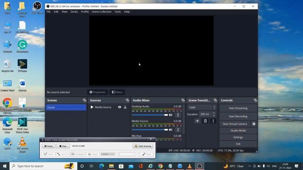Open Recycle Bin on the desktop
Image resolution: width=303 pixels, height=170 pixels.
(x=8, y=66)
